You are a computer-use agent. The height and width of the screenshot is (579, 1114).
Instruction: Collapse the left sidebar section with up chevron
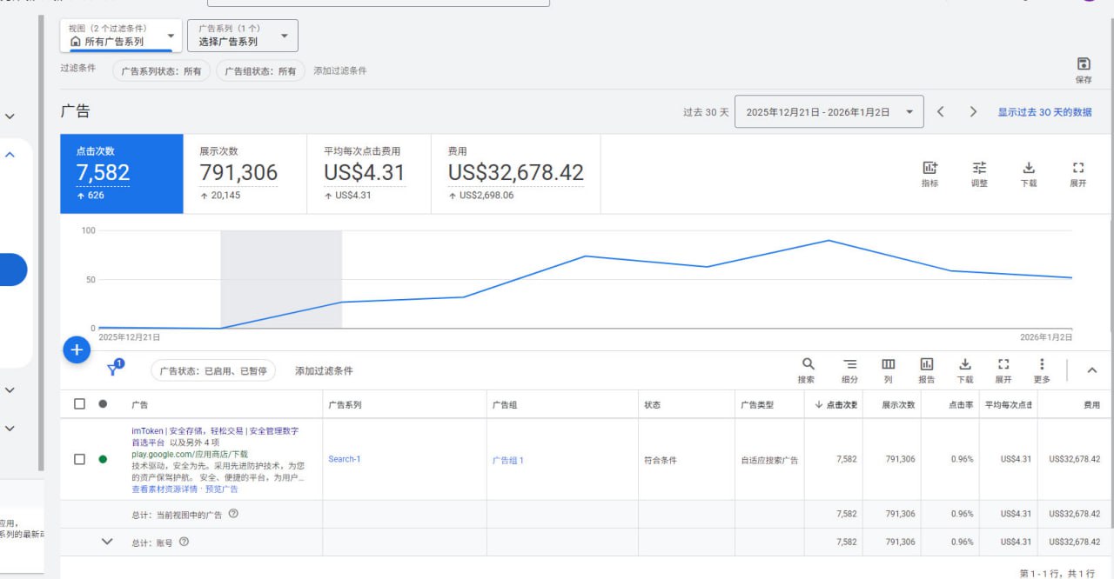tap(10, 155)
